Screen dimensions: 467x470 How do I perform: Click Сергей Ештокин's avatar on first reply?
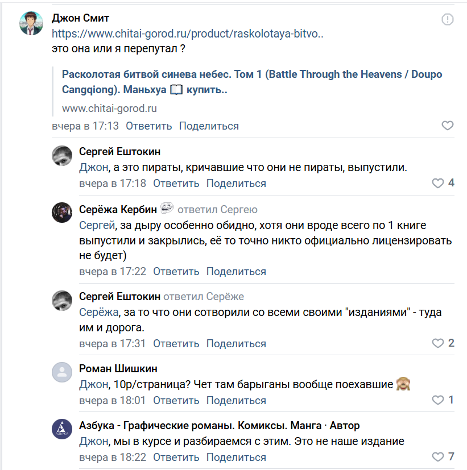click(62, 155)
